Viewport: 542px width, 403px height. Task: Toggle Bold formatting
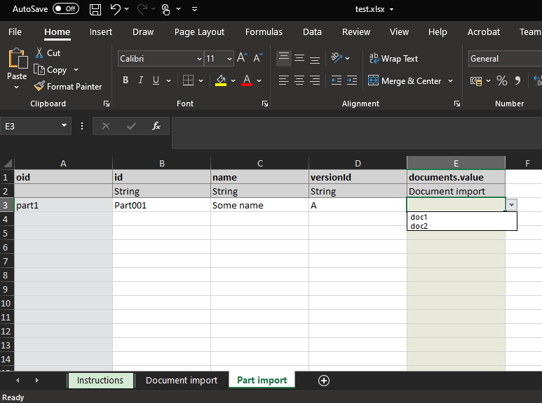coord(126,80)
